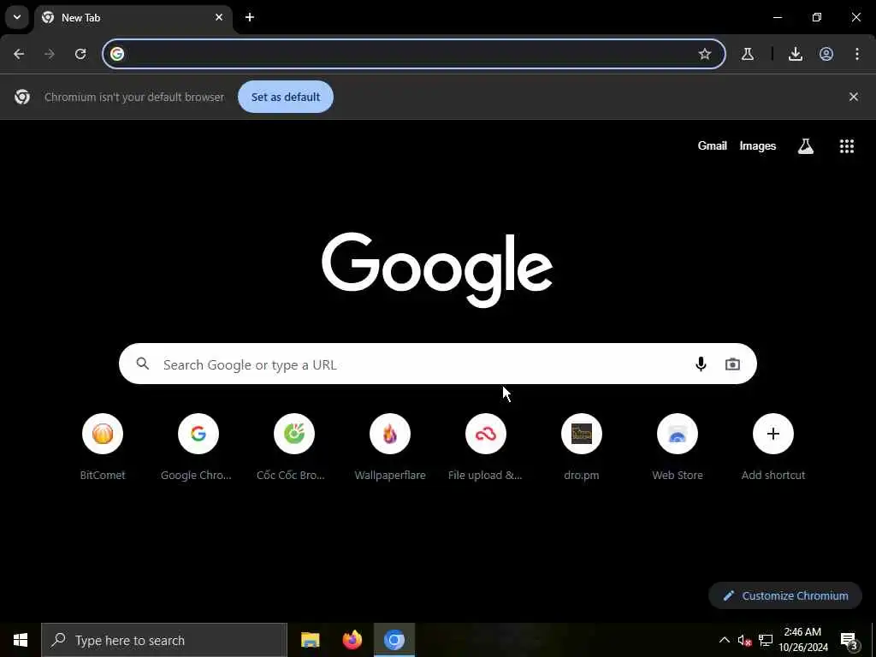Show hidden system tray icons
Screen dimensions: 876x657
[x=724, y=640]
